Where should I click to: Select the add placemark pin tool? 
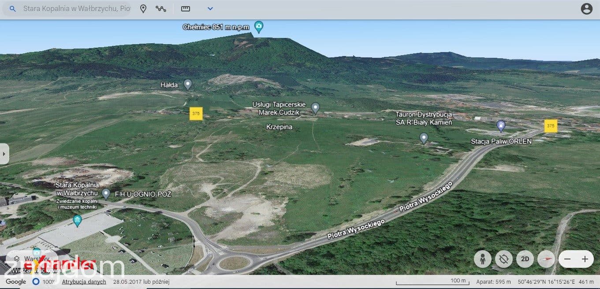point(143,9)
